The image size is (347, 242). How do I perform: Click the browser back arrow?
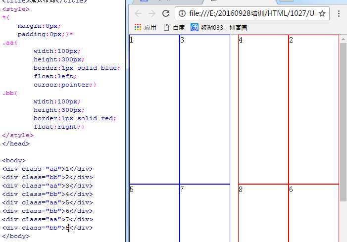click(x=138, y=13)
